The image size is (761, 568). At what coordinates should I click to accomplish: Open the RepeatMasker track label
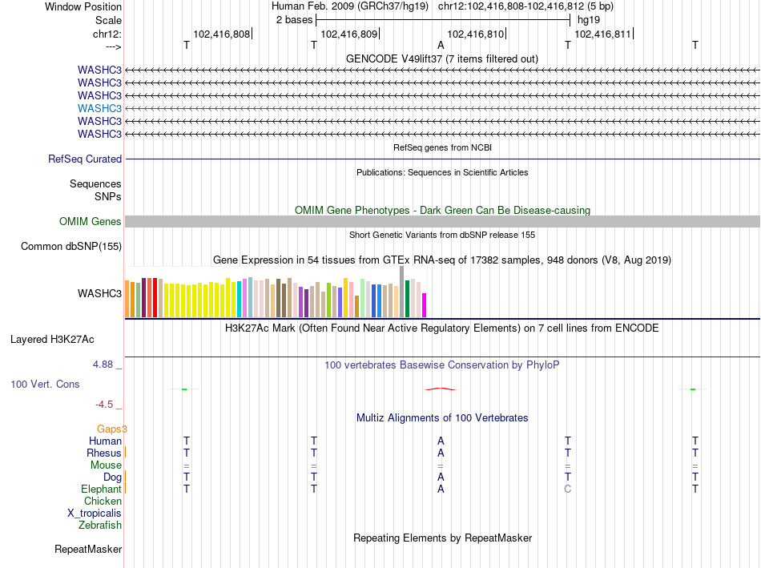coord(88,549)
